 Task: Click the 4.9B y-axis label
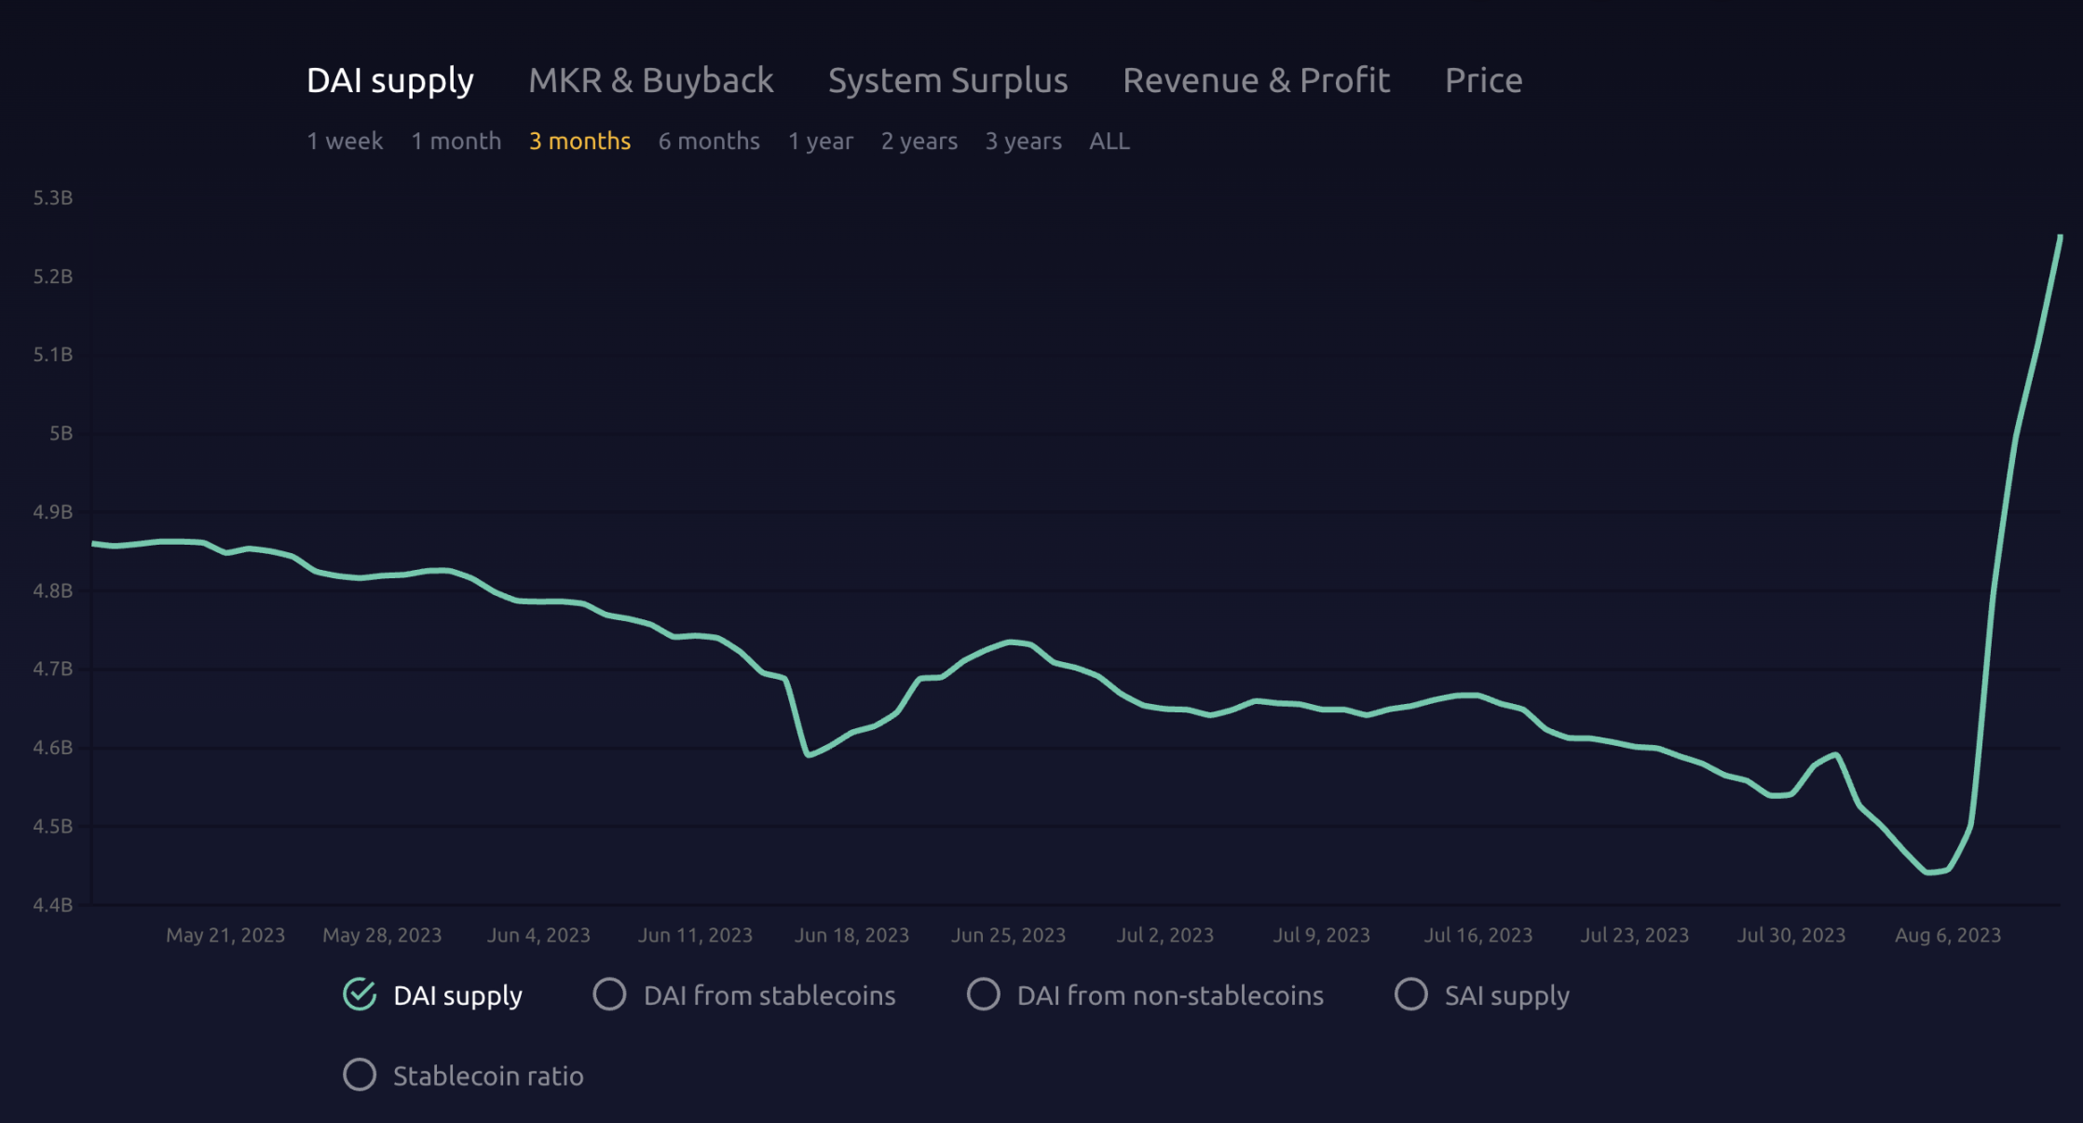tap(53, 512)
